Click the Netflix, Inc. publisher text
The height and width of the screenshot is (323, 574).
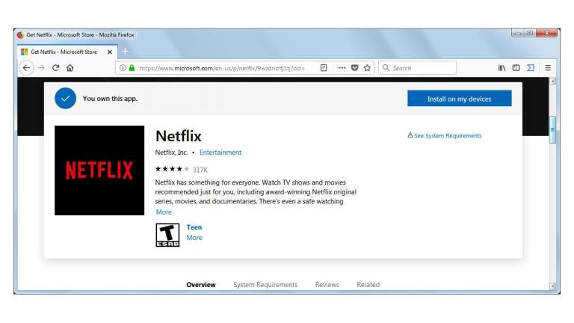pyautogui.click(x=171, y=153)
